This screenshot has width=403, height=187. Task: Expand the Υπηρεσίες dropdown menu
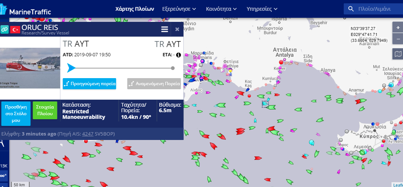click(262, 9)
